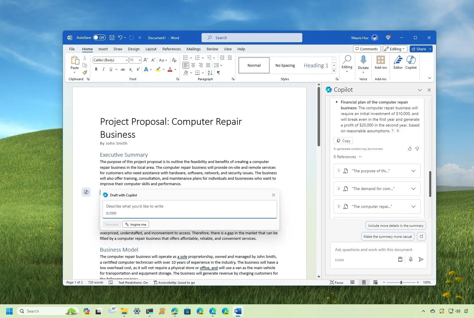Choose "Make the summary more casual" suggestion
The width and height of the screenshot is (474, 318).
[388, 236]
